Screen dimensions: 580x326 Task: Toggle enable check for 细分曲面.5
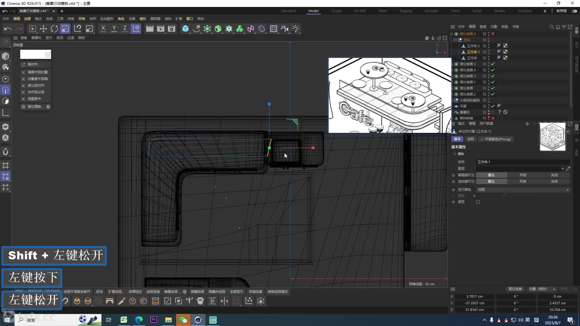pyautogui.click(x=493, y=64)
